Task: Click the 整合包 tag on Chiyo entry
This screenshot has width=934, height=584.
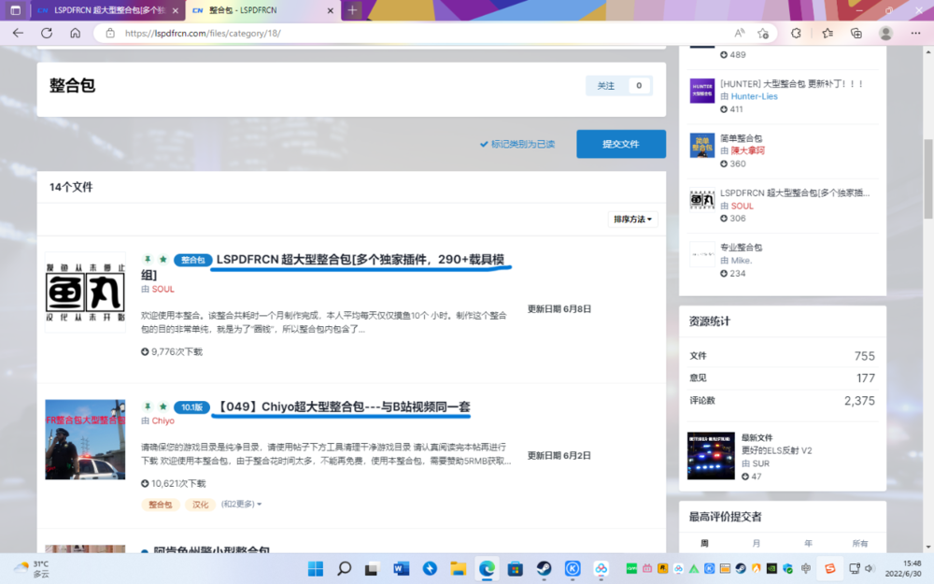Action: click(159, 504)
